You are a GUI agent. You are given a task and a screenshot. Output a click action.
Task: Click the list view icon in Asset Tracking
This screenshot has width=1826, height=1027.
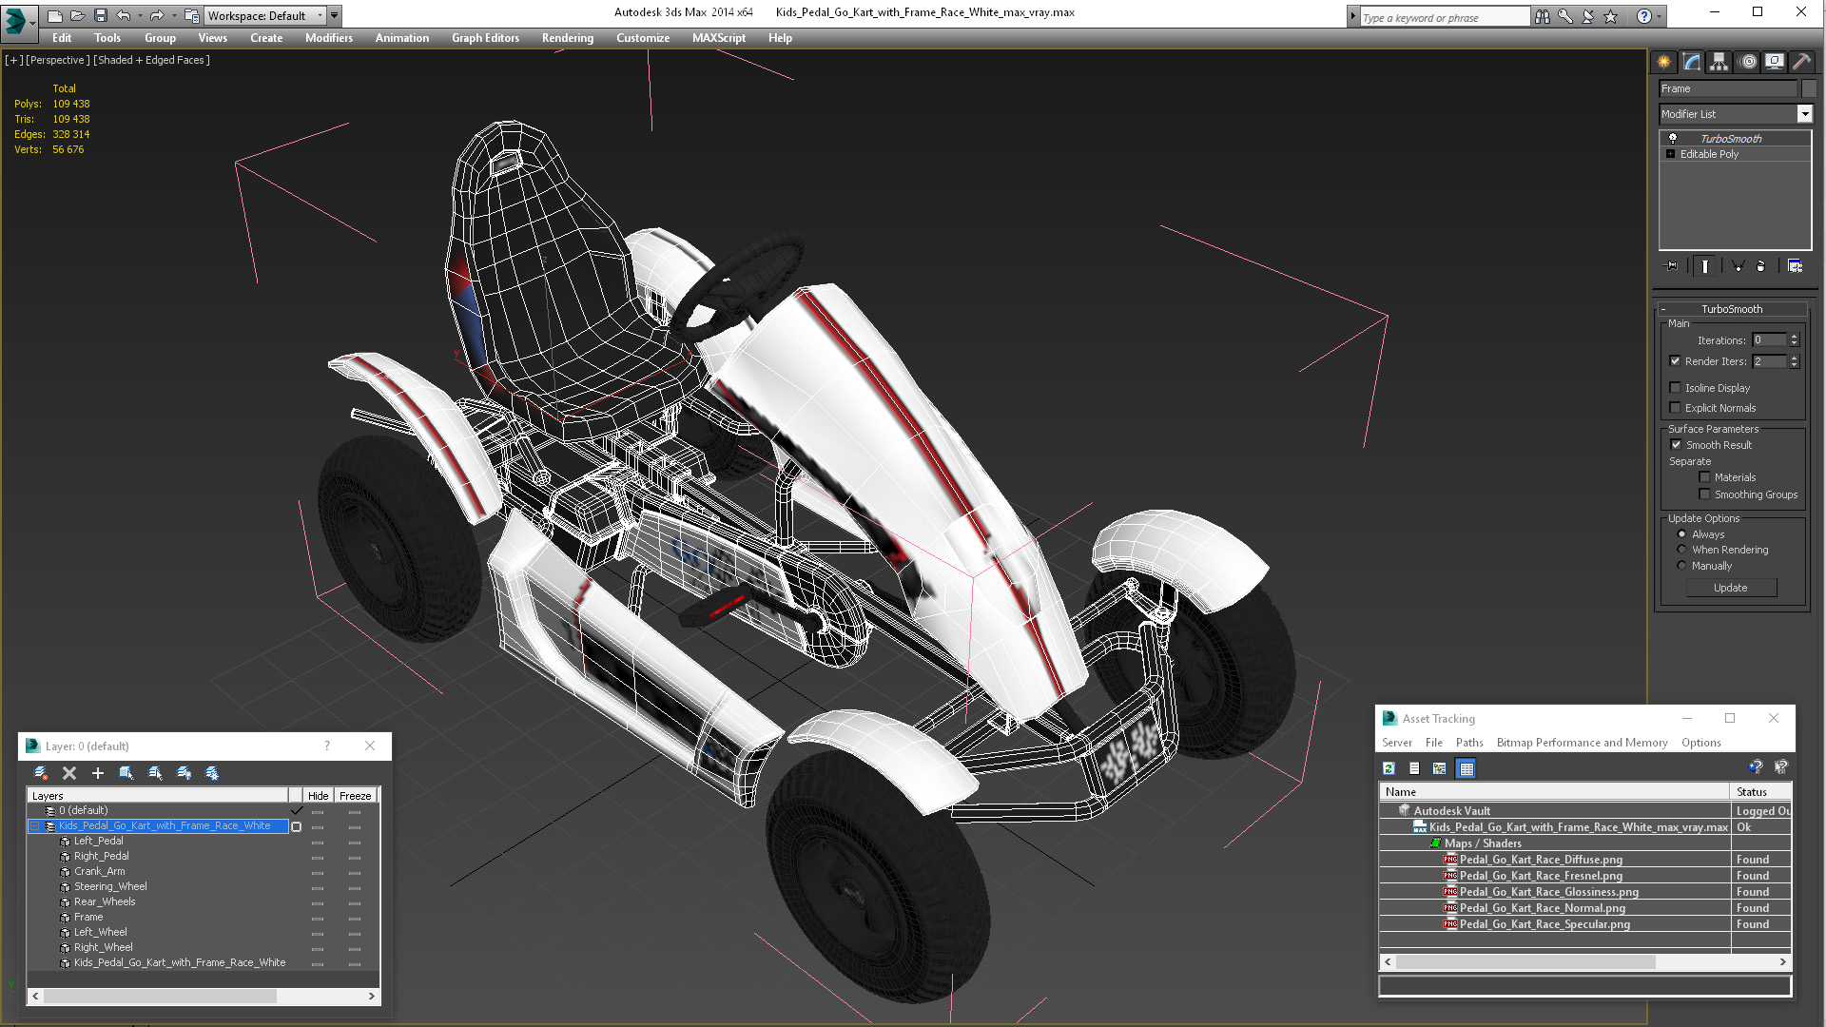pos(1414,768)
